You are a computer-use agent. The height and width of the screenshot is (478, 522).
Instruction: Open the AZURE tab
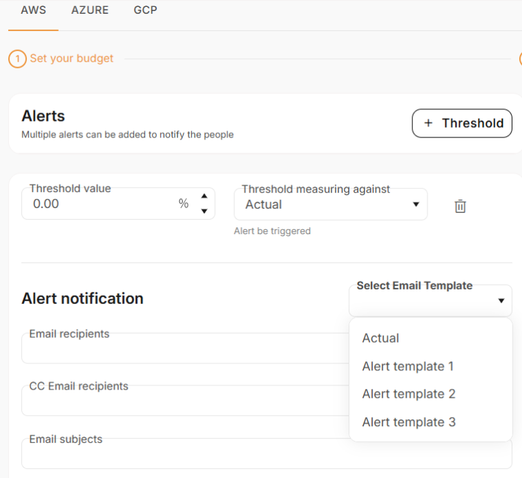pos(90,10)
